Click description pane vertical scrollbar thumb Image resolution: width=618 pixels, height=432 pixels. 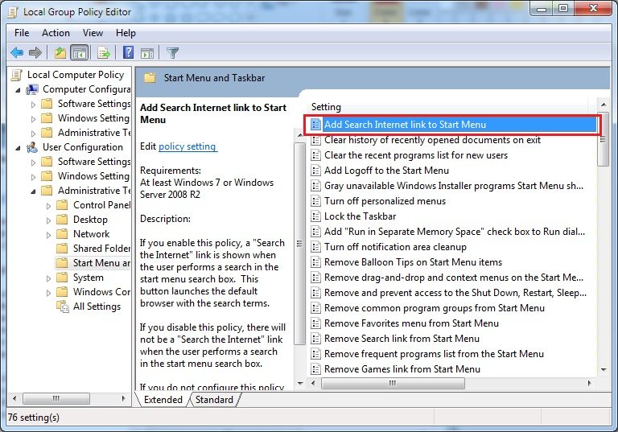299,243
